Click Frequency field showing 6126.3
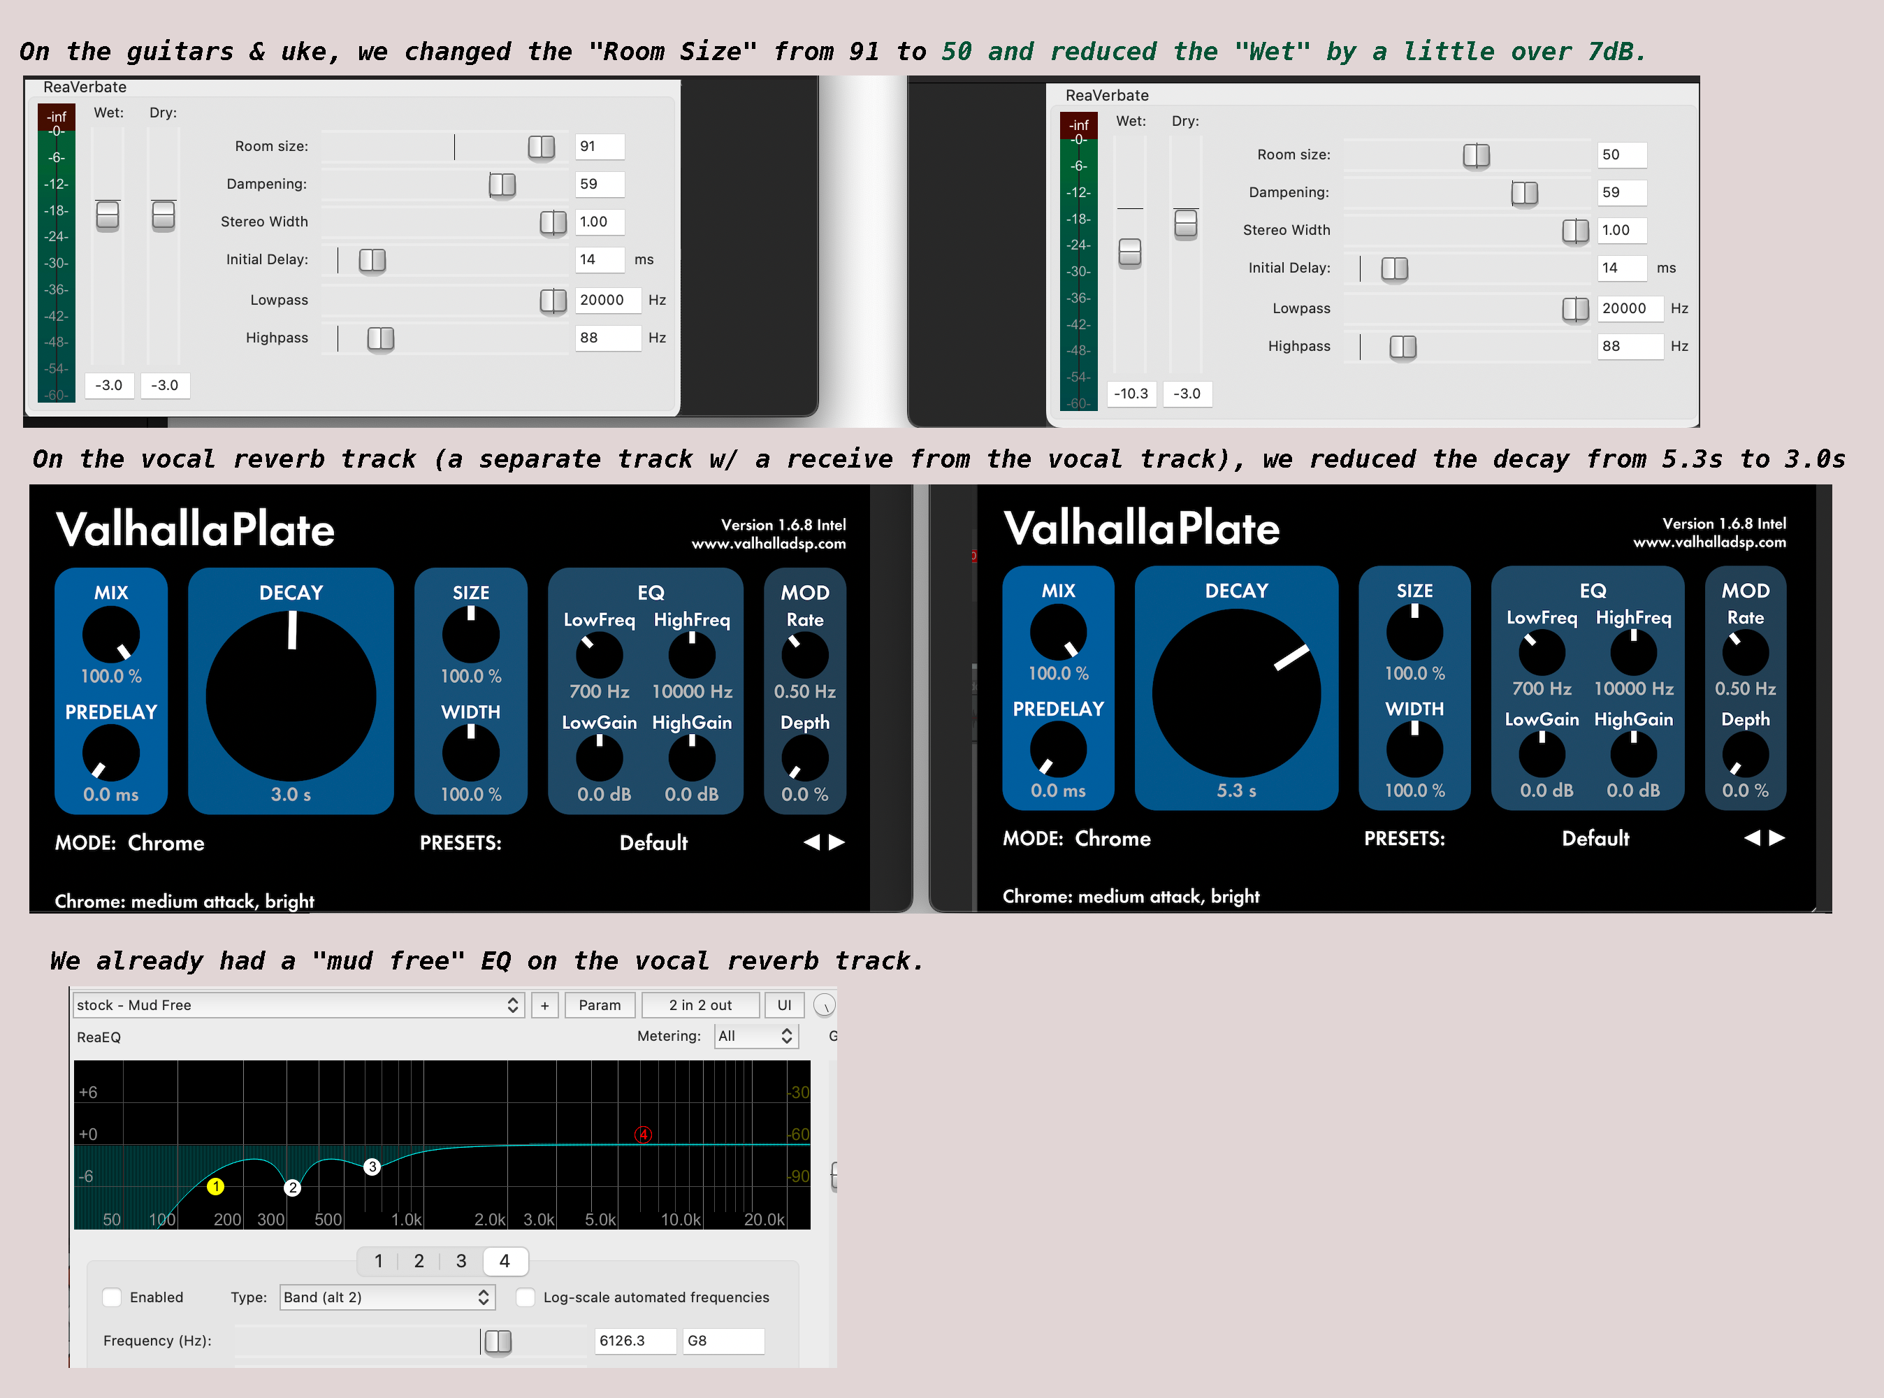This screenshot has height=1398, width=1884. tap(635, 1341)
